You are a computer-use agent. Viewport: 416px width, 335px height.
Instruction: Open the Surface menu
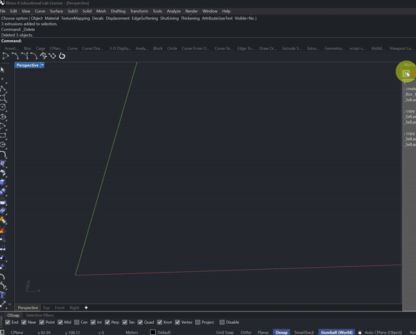[56, 11]
